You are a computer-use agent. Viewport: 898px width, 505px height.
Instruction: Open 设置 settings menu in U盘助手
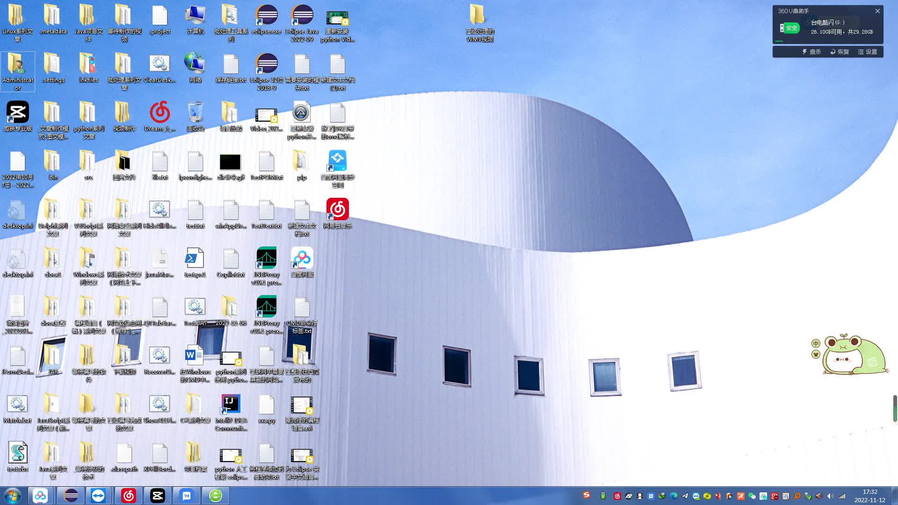tap(868, 52)
